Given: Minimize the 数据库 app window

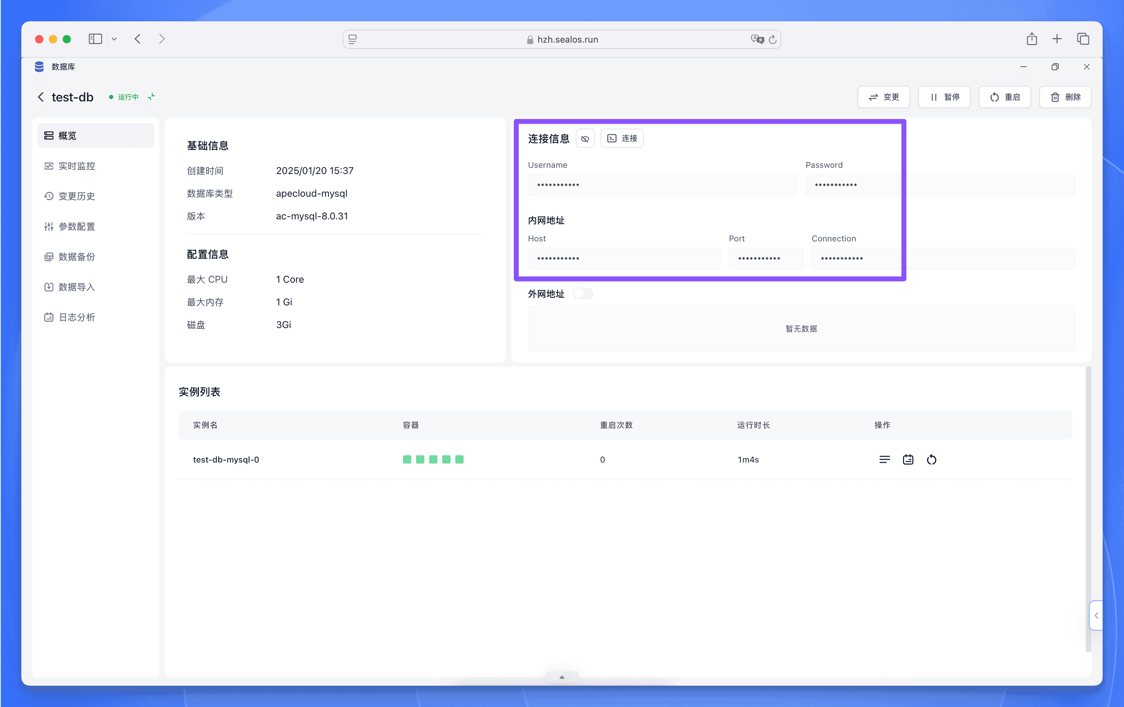Looking at the screenshot, I should (x=1023, y=67).
